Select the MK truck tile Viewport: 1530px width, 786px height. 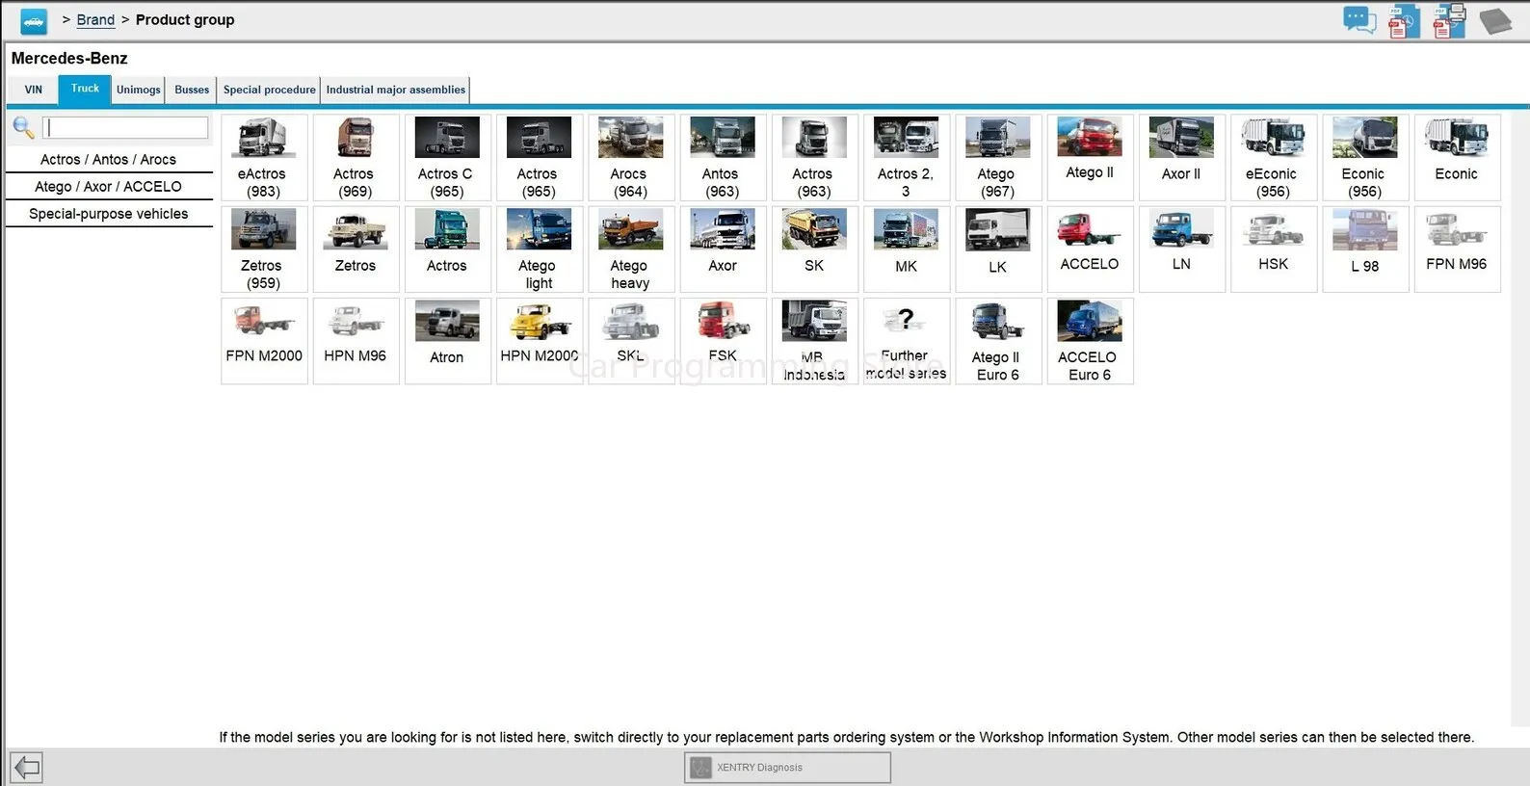pos(907,249)
